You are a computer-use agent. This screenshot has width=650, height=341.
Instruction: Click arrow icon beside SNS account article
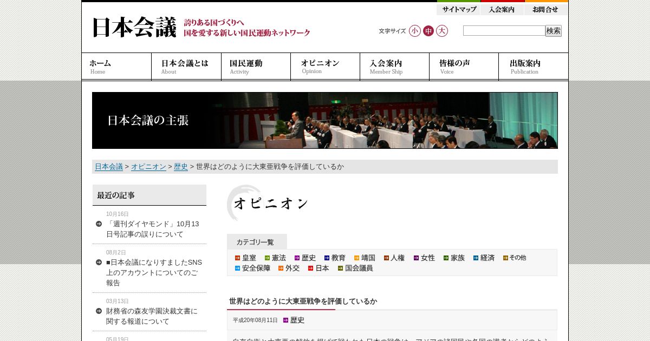99,263
